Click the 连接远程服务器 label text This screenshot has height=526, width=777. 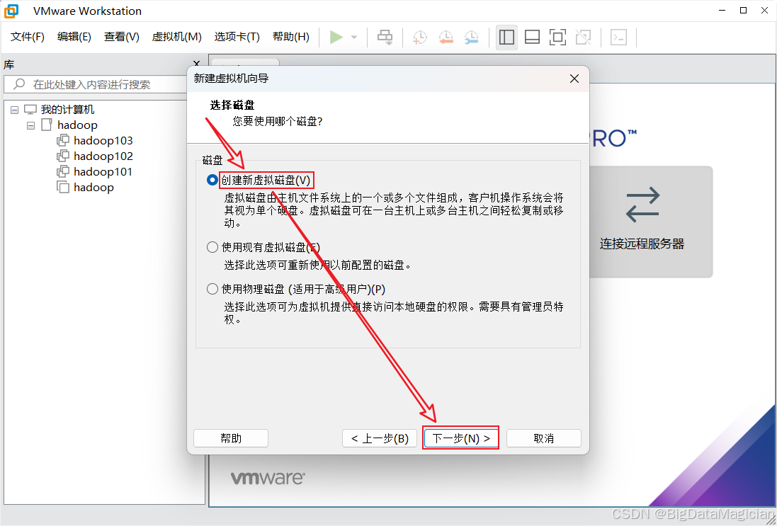(642, 244)
